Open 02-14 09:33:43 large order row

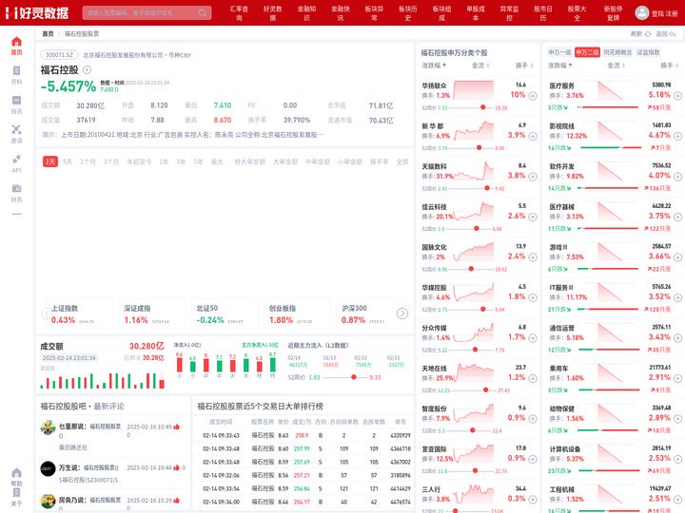pyautogui.click(x=303, y=435)
